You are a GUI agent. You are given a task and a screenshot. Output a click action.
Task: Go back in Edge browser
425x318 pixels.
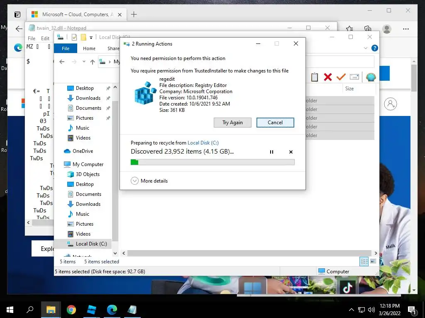19,29
